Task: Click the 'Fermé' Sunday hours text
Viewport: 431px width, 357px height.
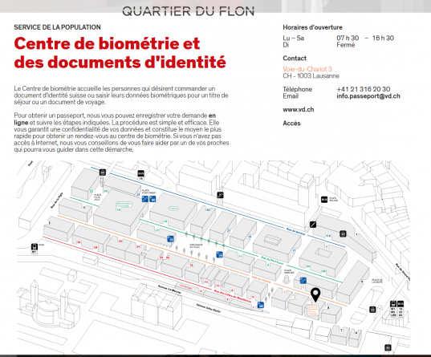Action: coord(345,45)
